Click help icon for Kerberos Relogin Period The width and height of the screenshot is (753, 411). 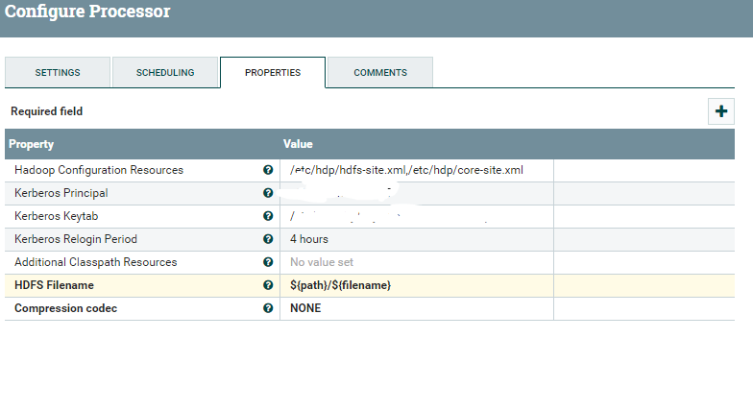click(x=268, y=239)
